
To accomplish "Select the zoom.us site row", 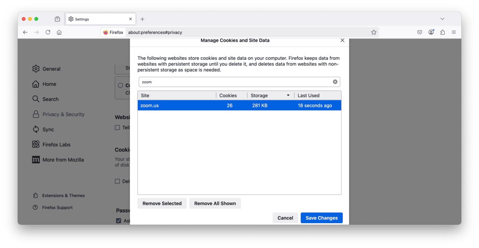I will click(x=239, y=105).
